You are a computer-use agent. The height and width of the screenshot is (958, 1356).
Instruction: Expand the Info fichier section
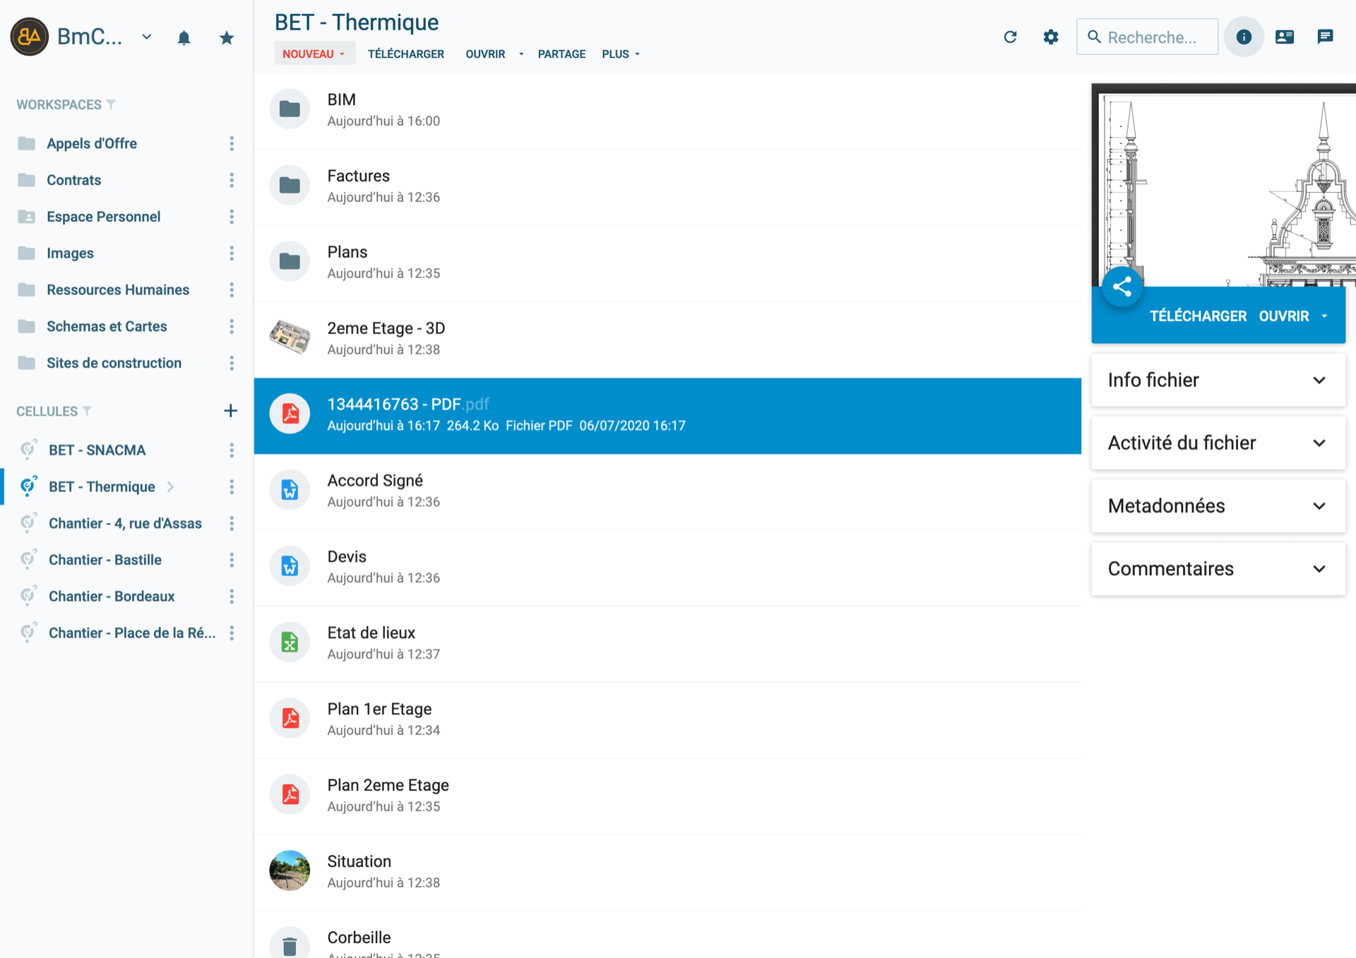click(1218, 380)
